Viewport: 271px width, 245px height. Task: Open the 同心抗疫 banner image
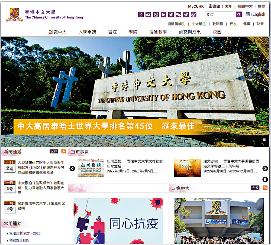click(x=118, y=221)
